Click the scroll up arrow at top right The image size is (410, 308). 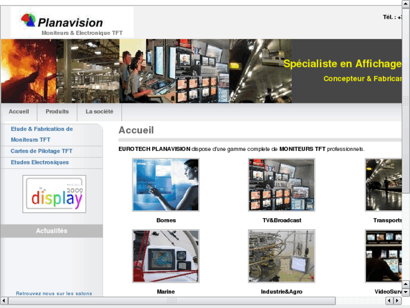pyautogui.click(x=406, y=3)
